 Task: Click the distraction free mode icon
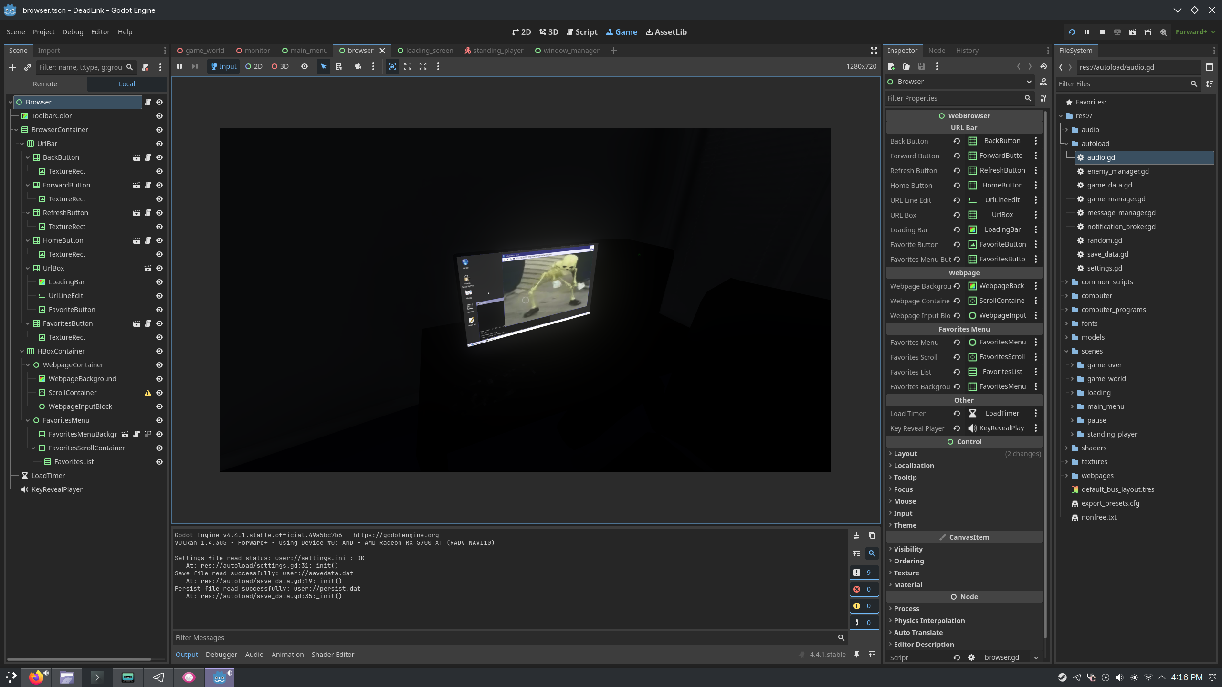pyautogui.click(x=874, y=51)
